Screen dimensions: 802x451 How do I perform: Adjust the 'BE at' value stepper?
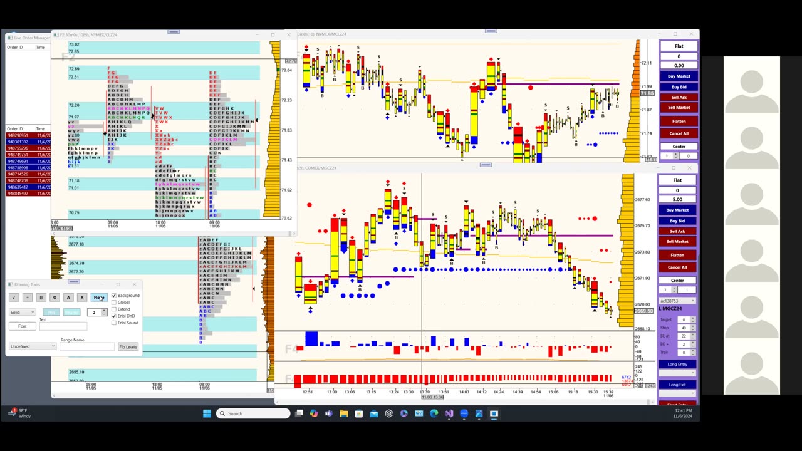coord(693,336)
